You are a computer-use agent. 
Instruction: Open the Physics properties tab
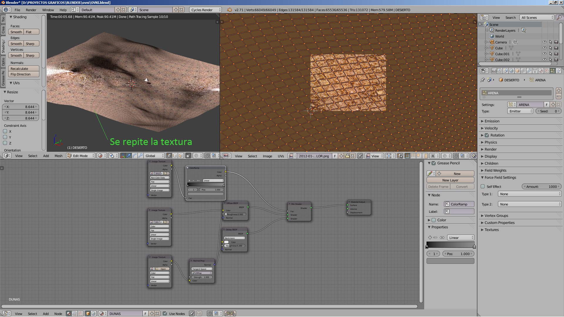point(558,71)
